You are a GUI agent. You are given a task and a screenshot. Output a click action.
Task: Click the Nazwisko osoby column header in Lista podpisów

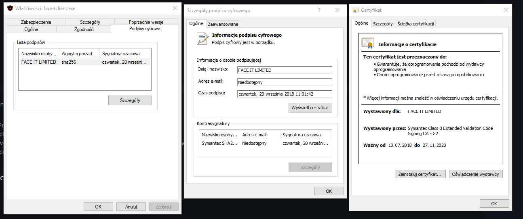click(39, 54)
